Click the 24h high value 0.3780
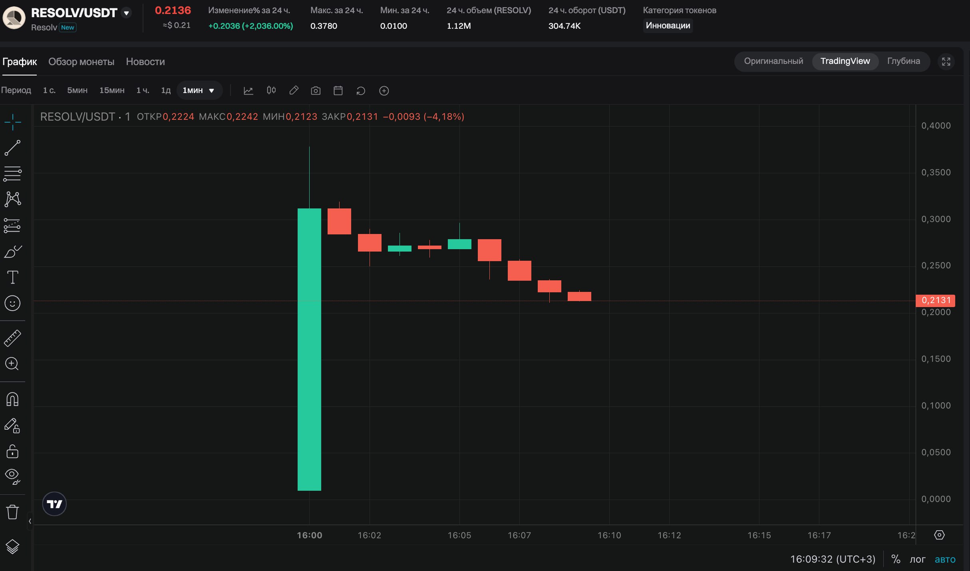This screenshot has width=970, height=571. click(324, 26)
